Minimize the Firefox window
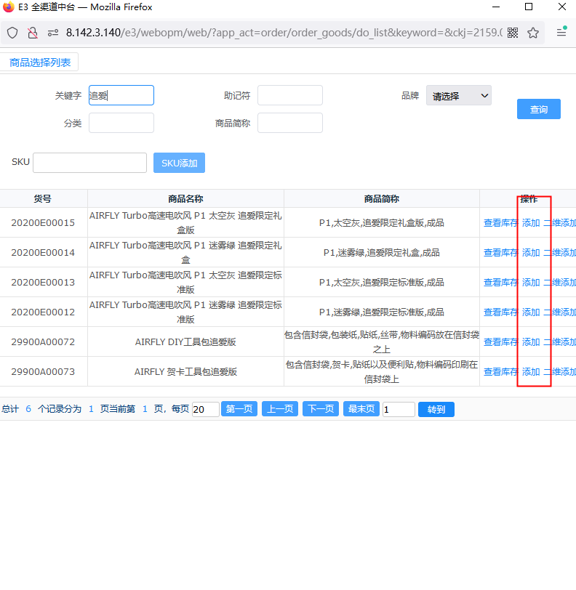Viewport: 576px width, 590px height. tap(496, 7)
